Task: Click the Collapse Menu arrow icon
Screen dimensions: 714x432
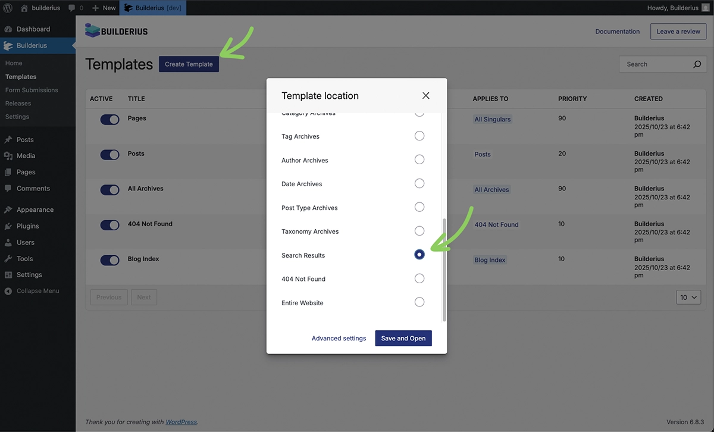Action: (x=7, y=290)
